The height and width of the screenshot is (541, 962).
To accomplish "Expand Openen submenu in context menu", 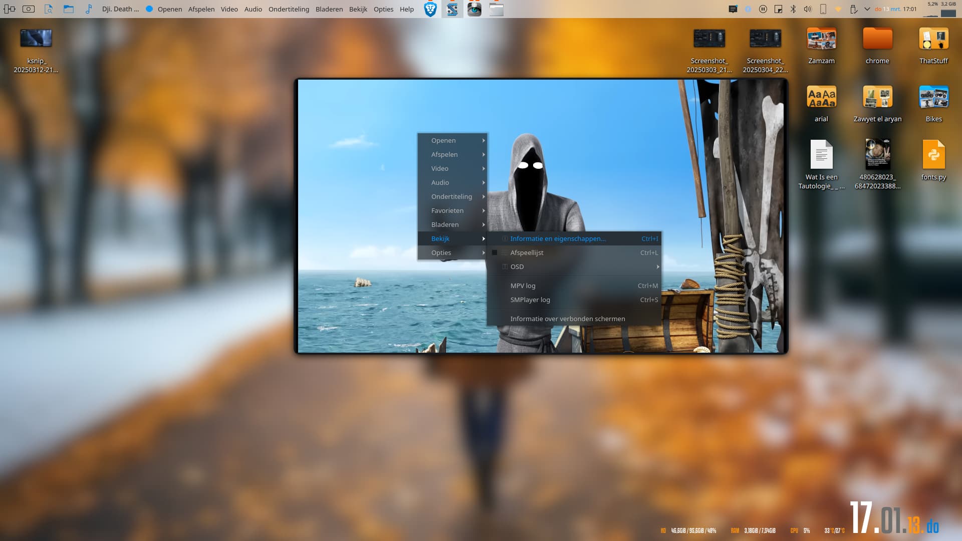I will pyautogui.click(x=452, y=140).
